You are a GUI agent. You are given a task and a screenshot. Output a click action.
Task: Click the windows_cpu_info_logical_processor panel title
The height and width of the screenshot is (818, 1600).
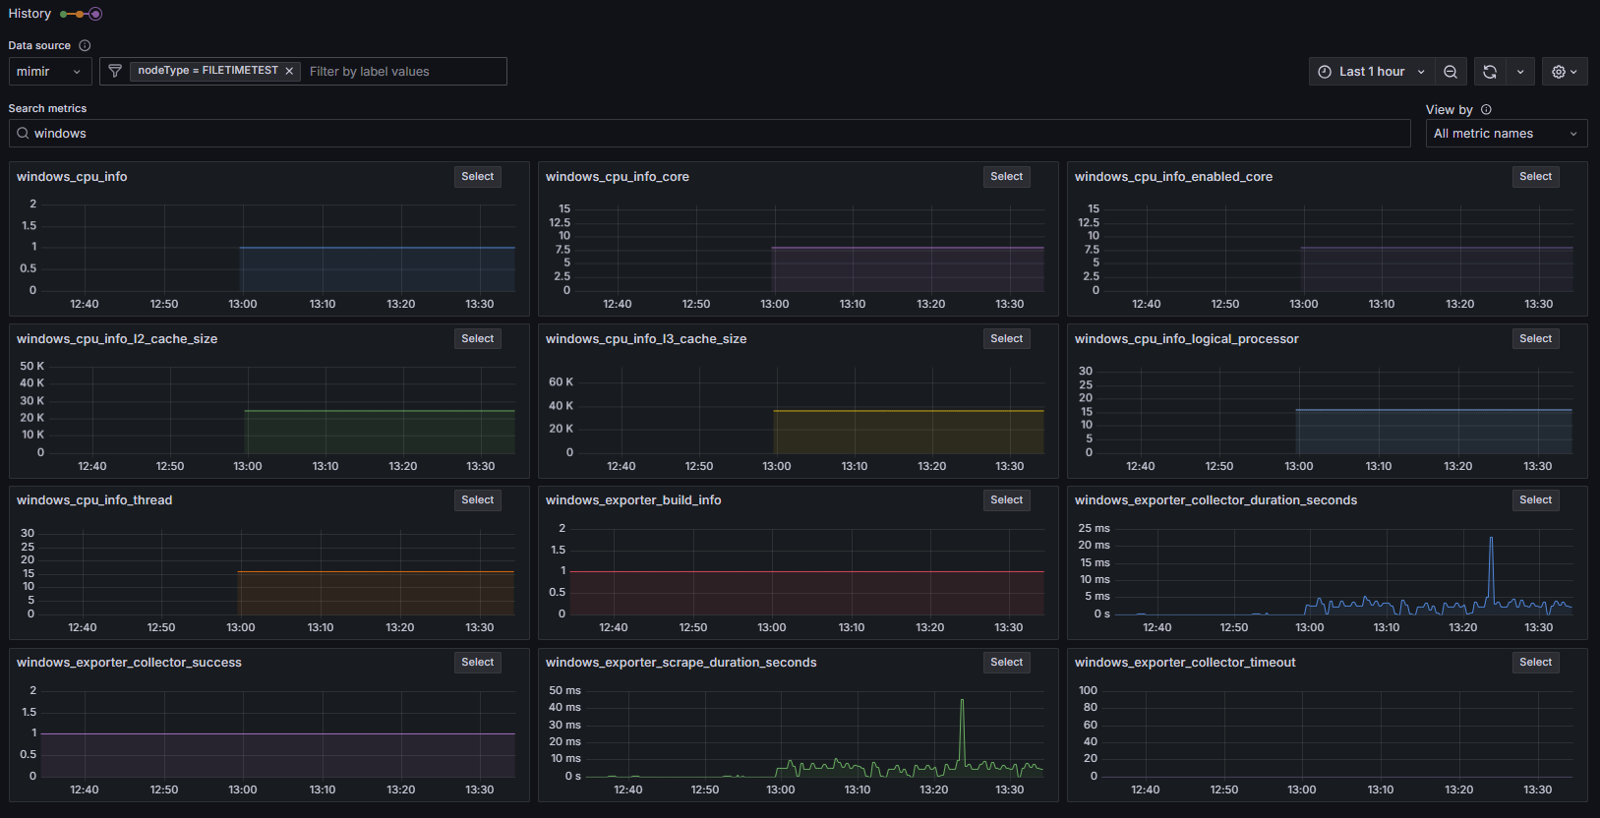tap(1187, 339)
